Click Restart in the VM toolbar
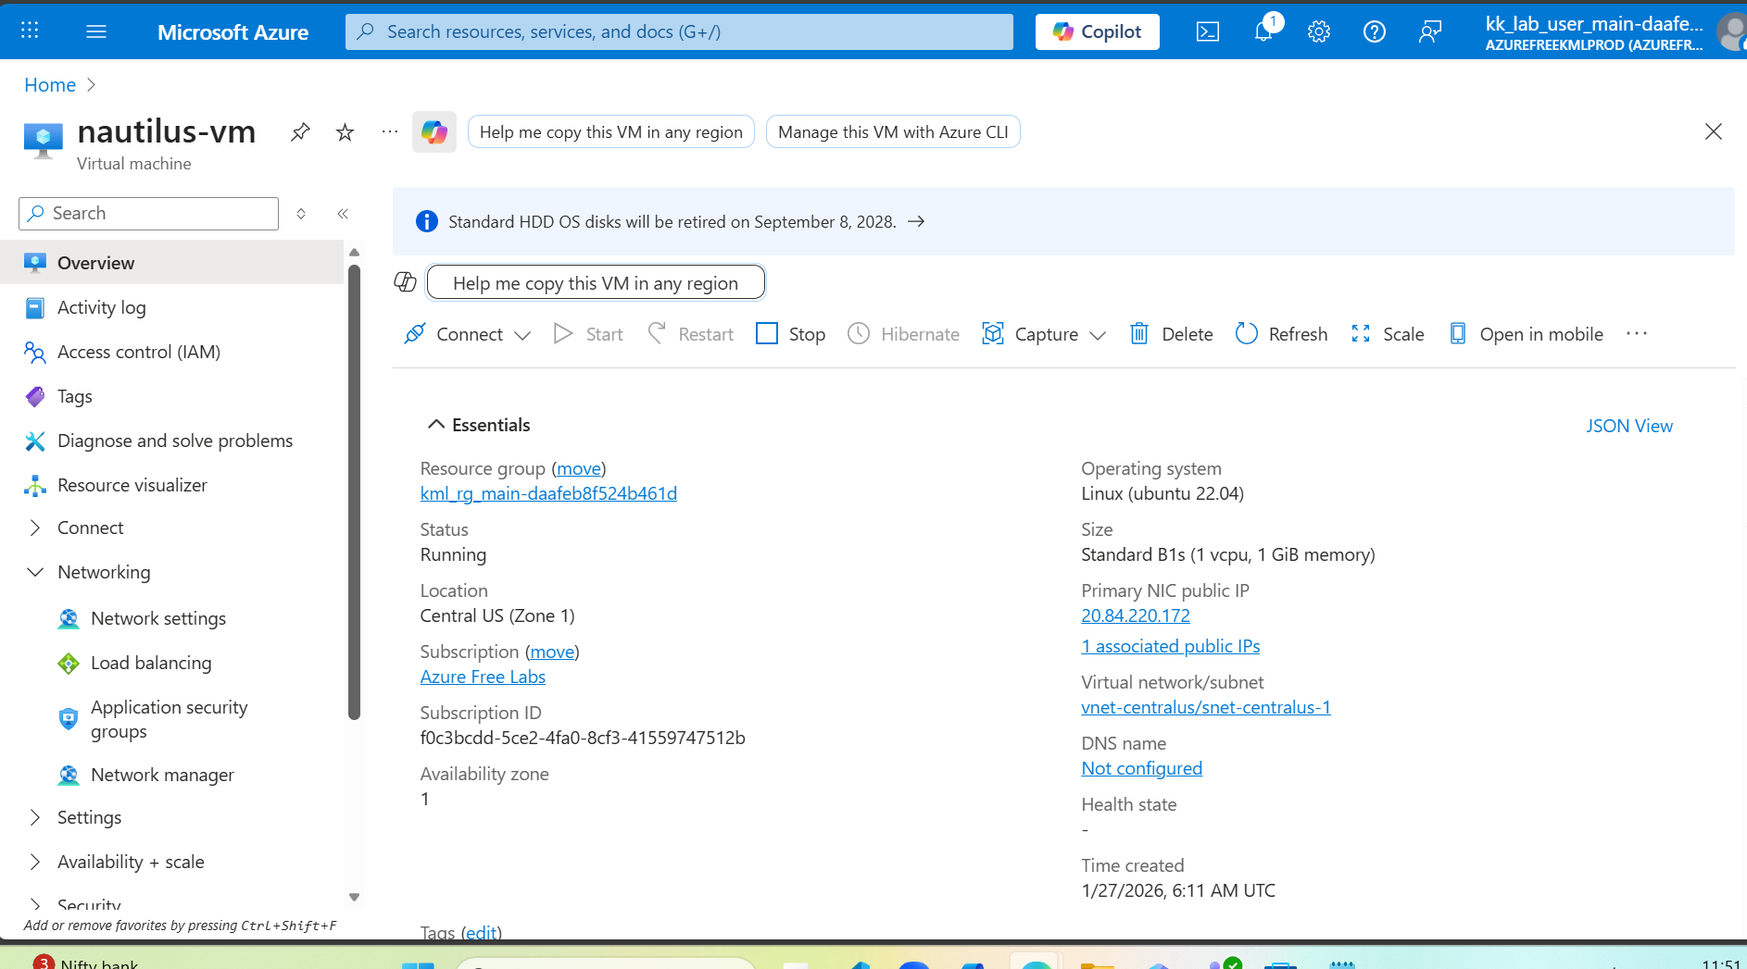 coord(691,334)
